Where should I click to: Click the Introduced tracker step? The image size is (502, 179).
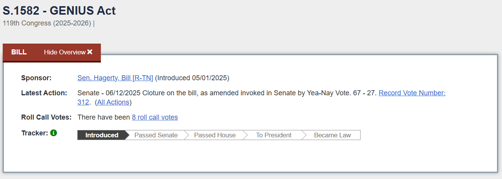[102, 135]
